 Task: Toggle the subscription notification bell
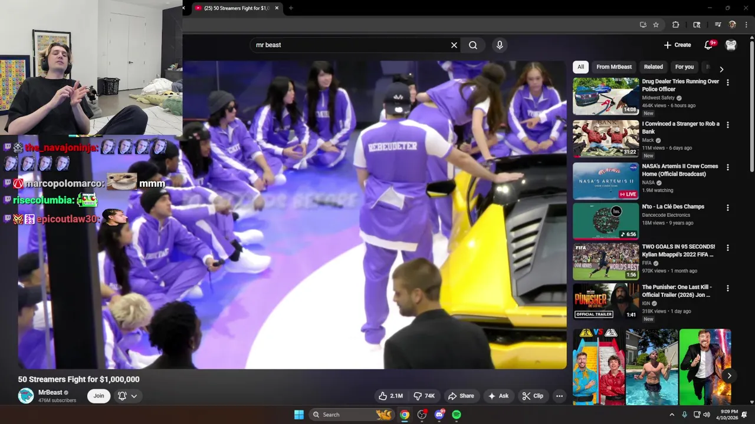(x=122, y=396)
